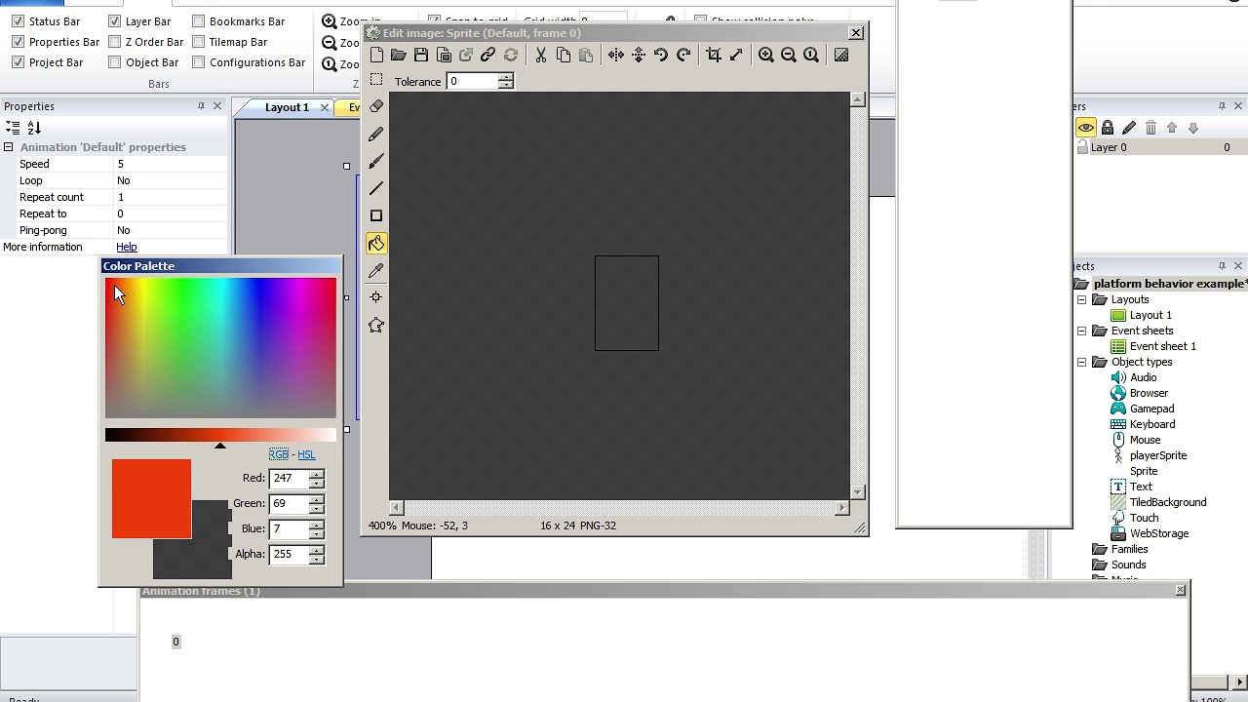
Task: Switch color palette to HSL mode
Action: click(x=306, y=455)
